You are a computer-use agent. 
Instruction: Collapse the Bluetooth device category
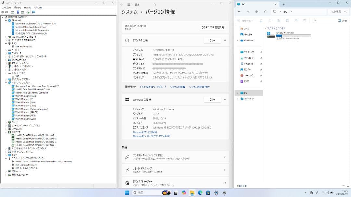[x=6, y=20]
